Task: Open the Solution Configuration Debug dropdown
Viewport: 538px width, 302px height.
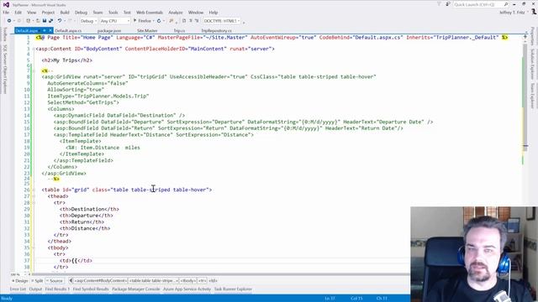Action: click(88, 21)
